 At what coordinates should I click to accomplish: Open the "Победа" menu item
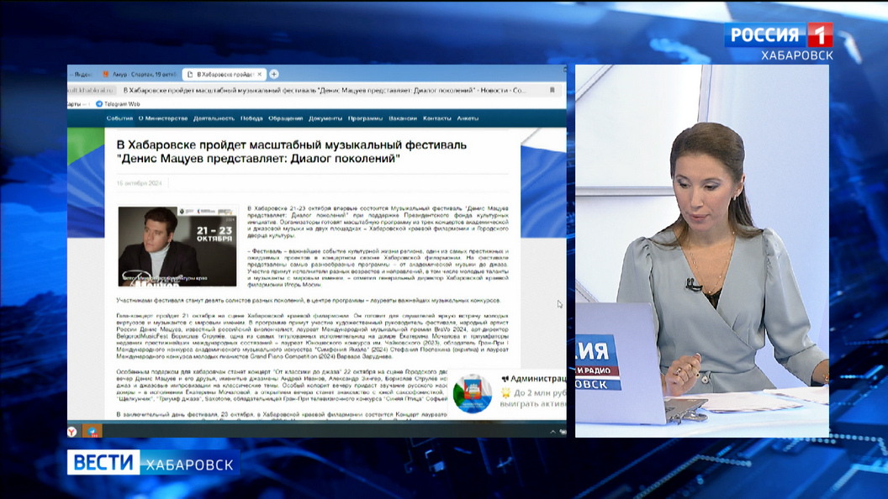[251, 118]
